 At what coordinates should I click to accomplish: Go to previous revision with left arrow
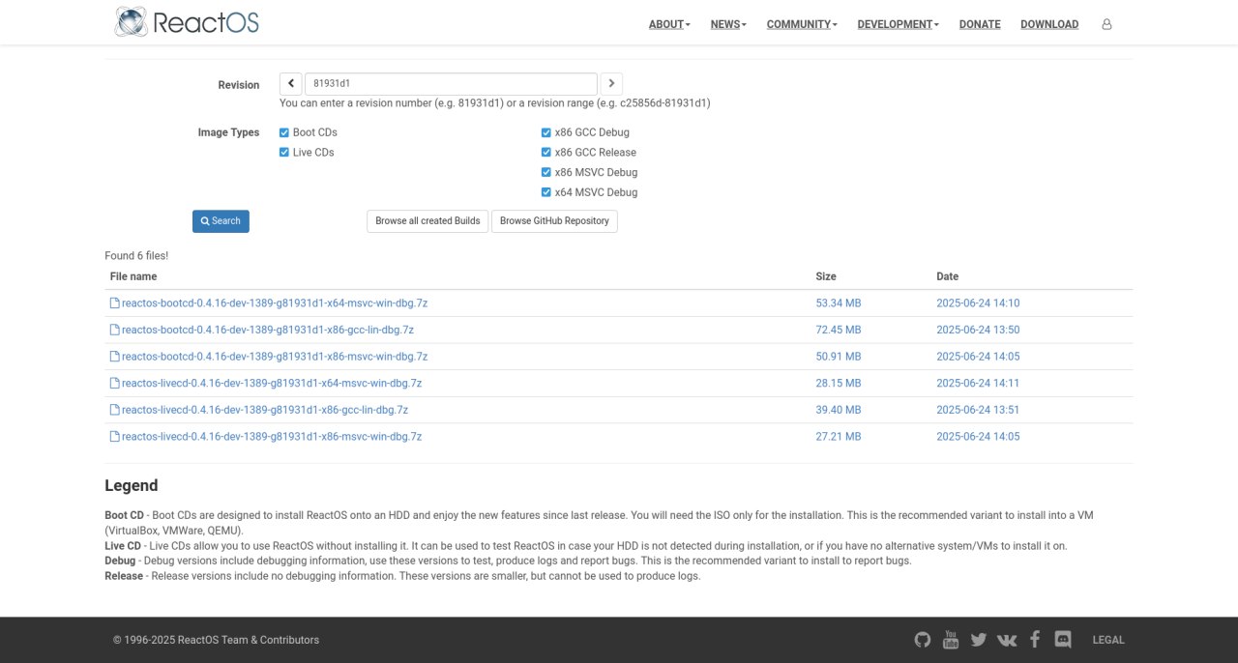click(x=291, y=84)
